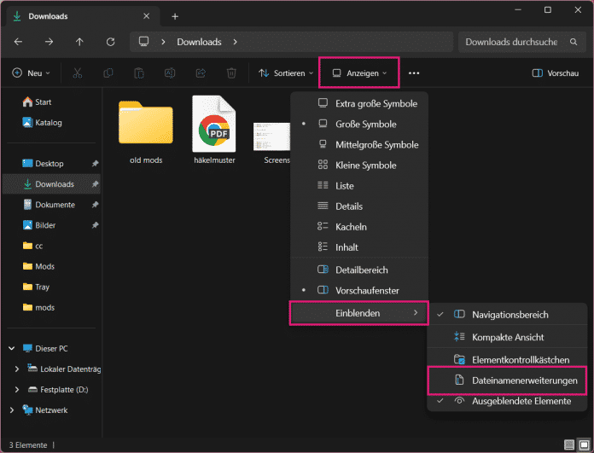The width and height of the screenshot is (594, 453).
Task: Open the häkelmuster PDF file
Action: click(x=213, y=126)
